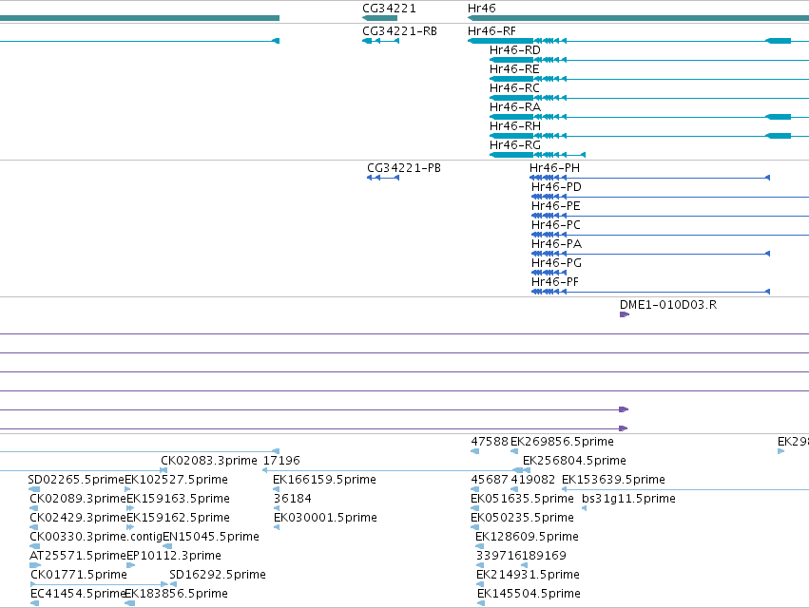Screen dimensions: 809x608
Task: Select transcript Hr46-RG label
Action: coord(515,145)
